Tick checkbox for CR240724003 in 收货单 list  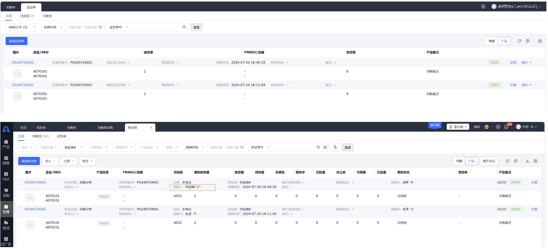pos(20,182)
